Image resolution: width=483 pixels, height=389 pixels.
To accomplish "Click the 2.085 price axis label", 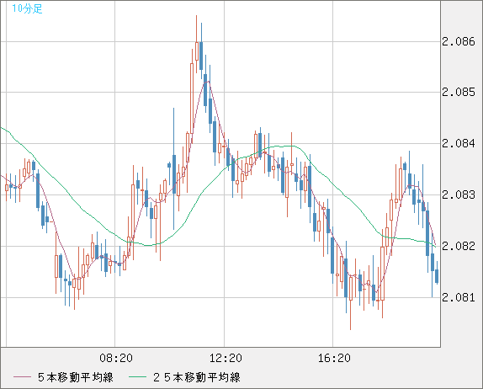I will 459,92.
